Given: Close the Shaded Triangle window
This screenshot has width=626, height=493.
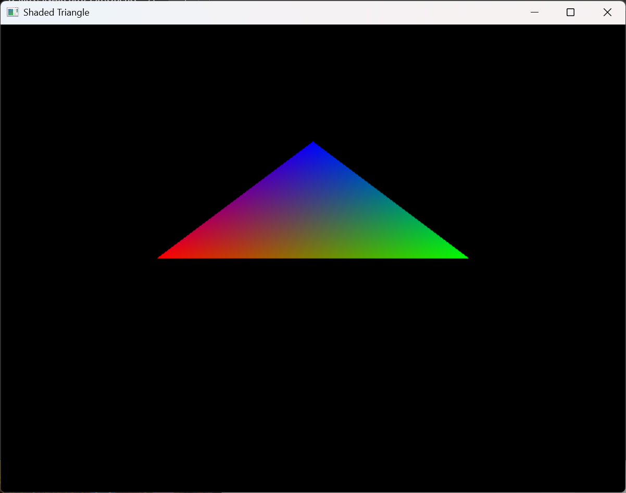Looking at the screenshot, I should tap(607, 12).
